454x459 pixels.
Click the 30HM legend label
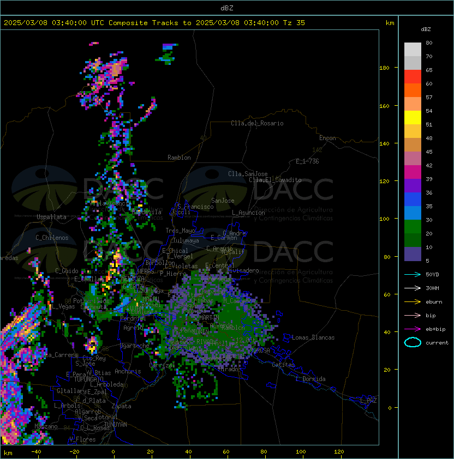pos(432,288)
